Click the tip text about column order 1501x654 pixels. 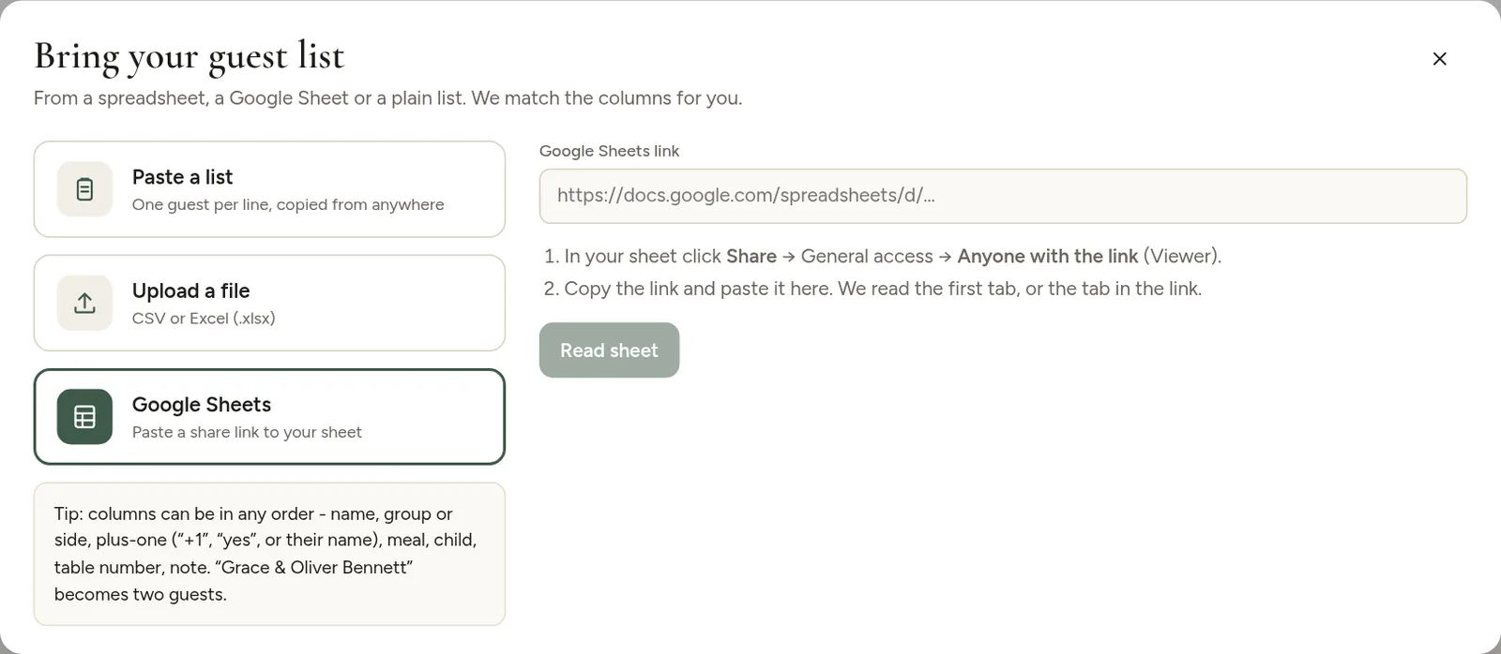click(x=266, y=554)
